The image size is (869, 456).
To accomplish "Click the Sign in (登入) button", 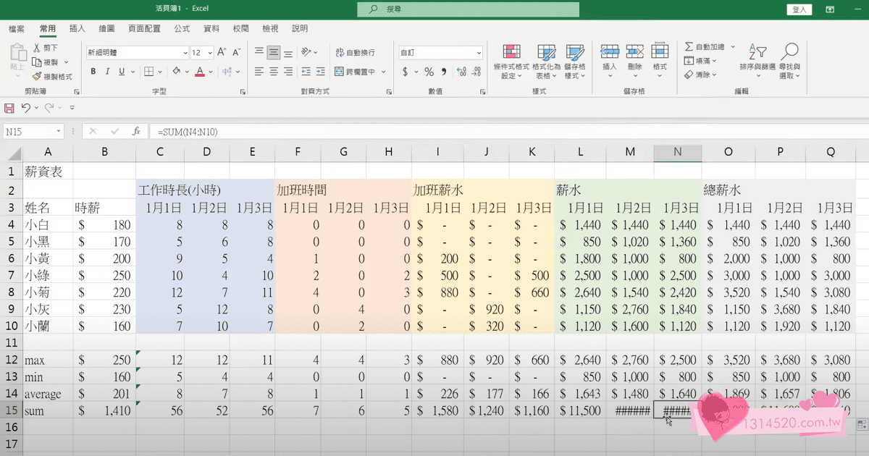I will click(x=799, y=9).
